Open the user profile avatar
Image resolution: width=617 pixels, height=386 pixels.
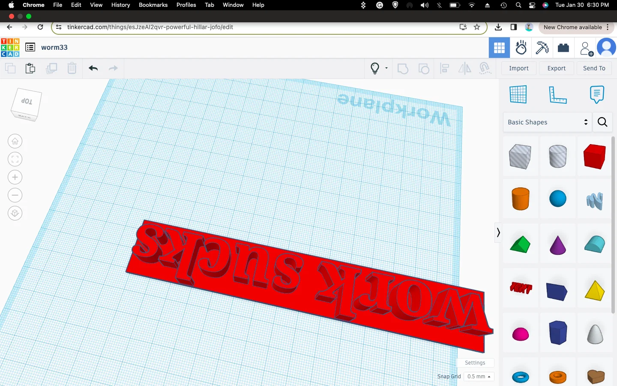coord(607,48)
